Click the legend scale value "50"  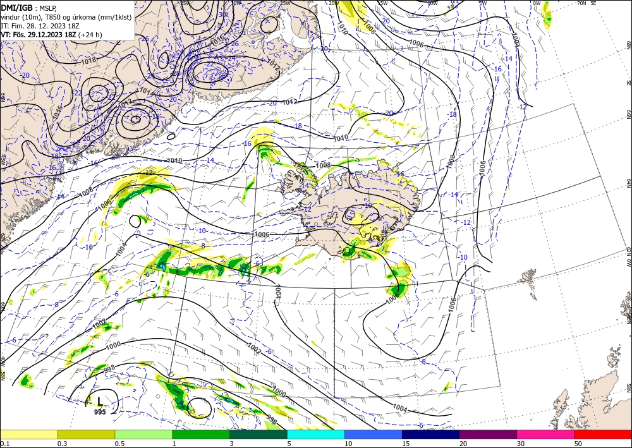[578, 444]
